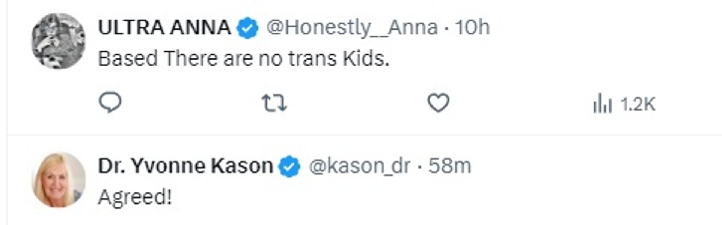Open the reply text "Agreed!"
Screen dimensions: 722x225
(135, 197)
